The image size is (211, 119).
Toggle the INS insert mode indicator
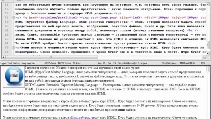coord(203,63)
